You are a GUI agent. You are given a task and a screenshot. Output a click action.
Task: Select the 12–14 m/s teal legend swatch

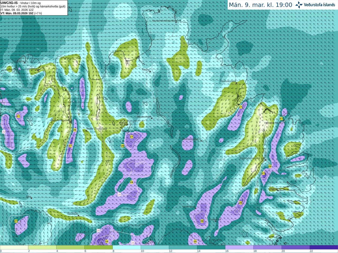(183, 247)
